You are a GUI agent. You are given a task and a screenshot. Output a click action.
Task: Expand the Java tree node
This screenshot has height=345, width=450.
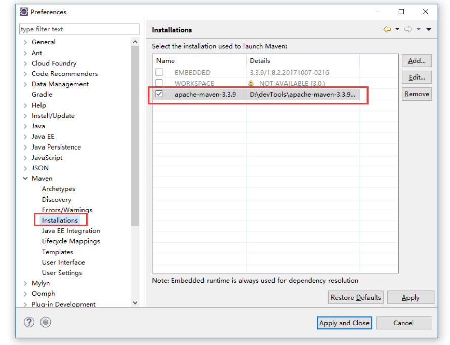pos(25,126)
